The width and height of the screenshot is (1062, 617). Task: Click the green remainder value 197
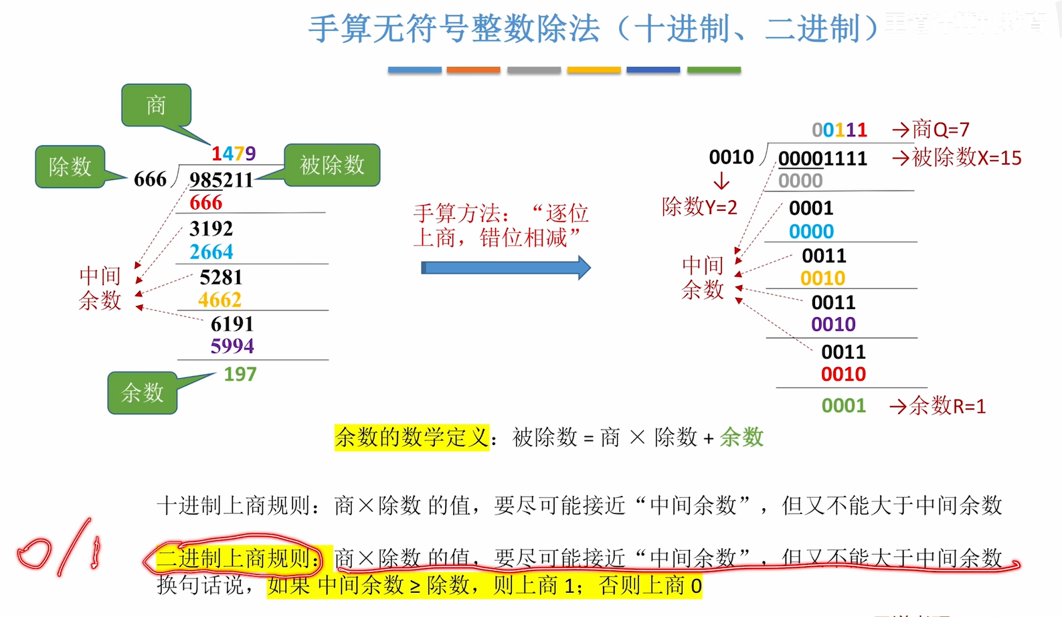pos(240,374)
